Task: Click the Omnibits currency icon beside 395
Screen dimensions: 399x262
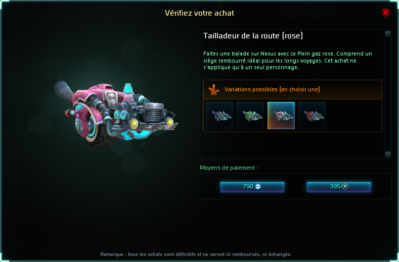Action: 345,186
